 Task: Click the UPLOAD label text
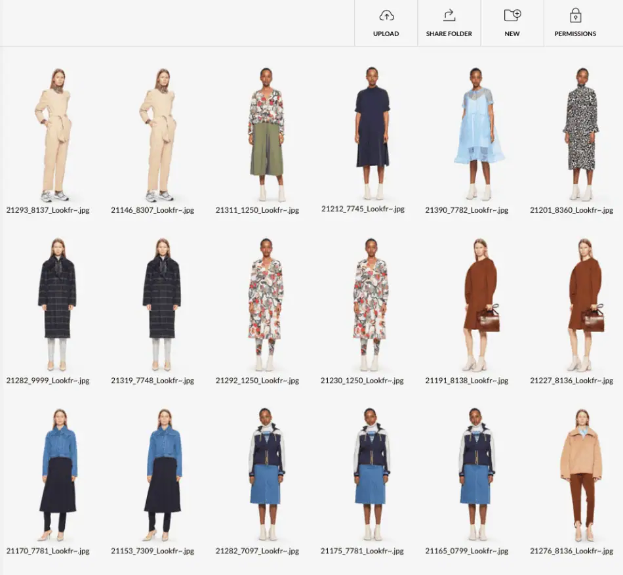pos(386,33)
